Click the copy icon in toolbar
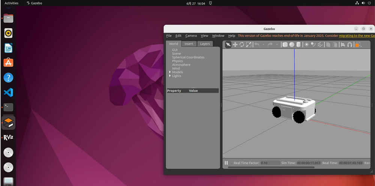Image resolution: width=375 pixels, height=186 pixels. 328,45
